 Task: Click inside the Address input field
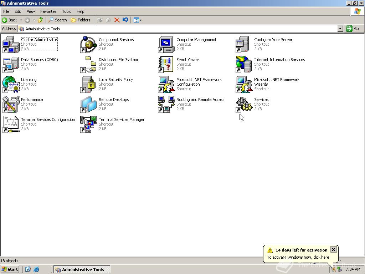(x=178, y=29)
